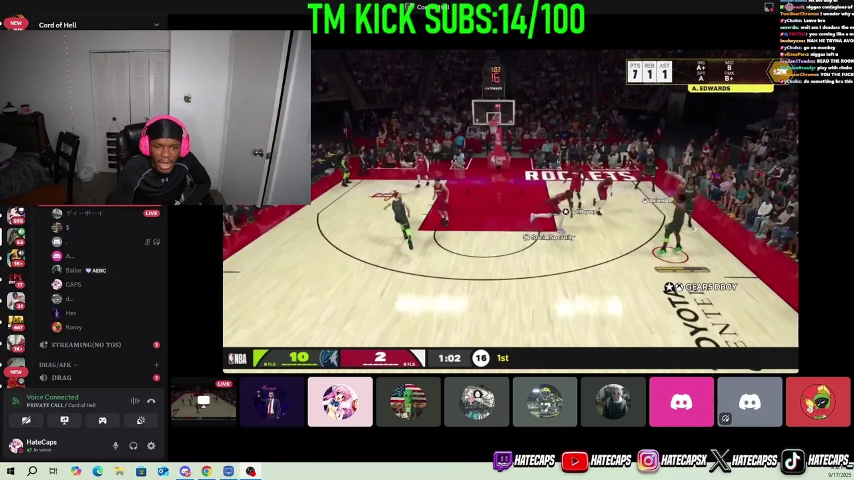The height and width of the screenshot is (480, 854).
Task: Open the server icon with 31 badge
Action: coord(16,301)
